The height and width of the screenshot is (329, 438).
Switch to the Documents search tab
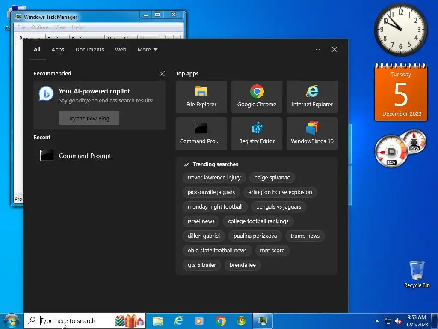(90, 50)
